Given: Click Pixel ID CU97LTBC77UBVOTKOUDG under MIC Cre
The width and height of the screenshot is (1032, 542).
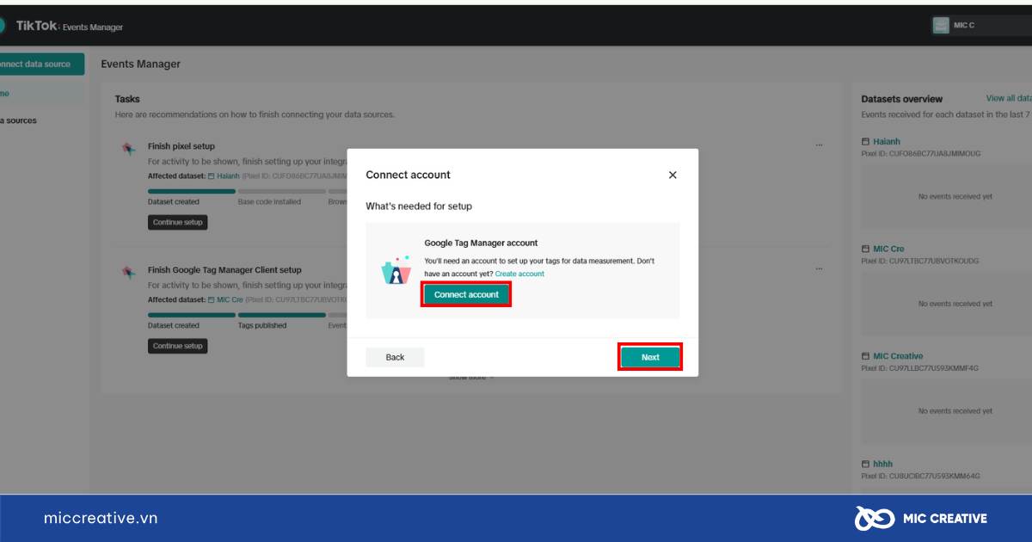Looking at the screenshot, I should [920, 261].
